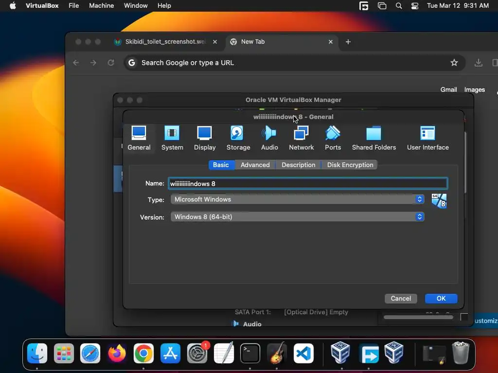The image size is (498, 373).
Task: Open Google Chrome from the Dock
Action: (x=143, y=354)
